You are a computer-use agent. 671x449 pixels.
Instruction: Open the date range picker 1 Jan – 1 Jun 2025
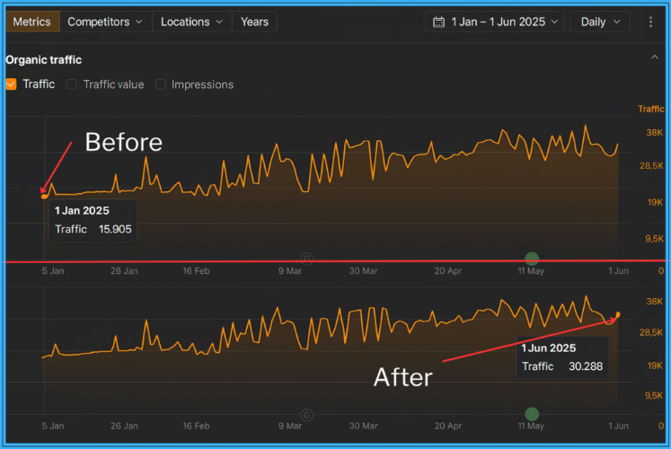click(495, 22)
